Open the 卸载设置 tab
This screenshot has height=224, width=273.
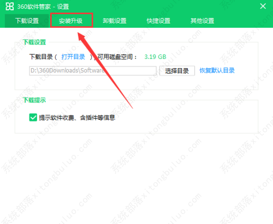[x=115, y=21]
